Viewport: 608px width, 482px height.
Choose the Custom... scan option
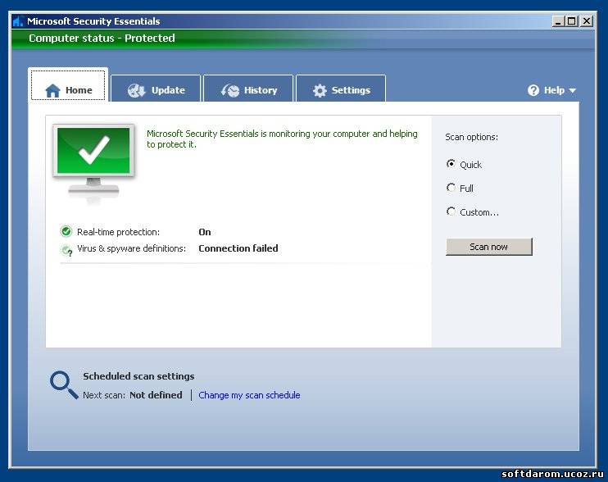coord(451,211)
